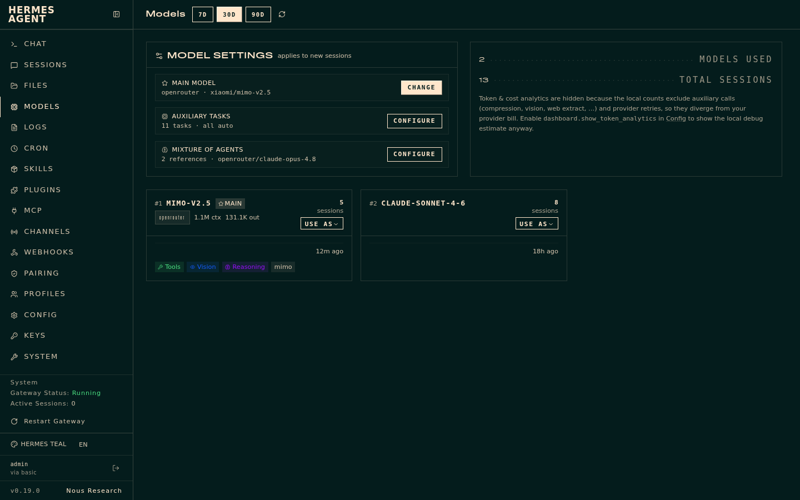The image size is (800, 500).
Task: Click the Model Settings sliders icon
Action: click(x=159, y=56)
